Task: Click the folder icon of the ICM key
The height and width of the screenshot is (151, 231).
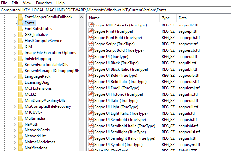Action: point(21,47)
